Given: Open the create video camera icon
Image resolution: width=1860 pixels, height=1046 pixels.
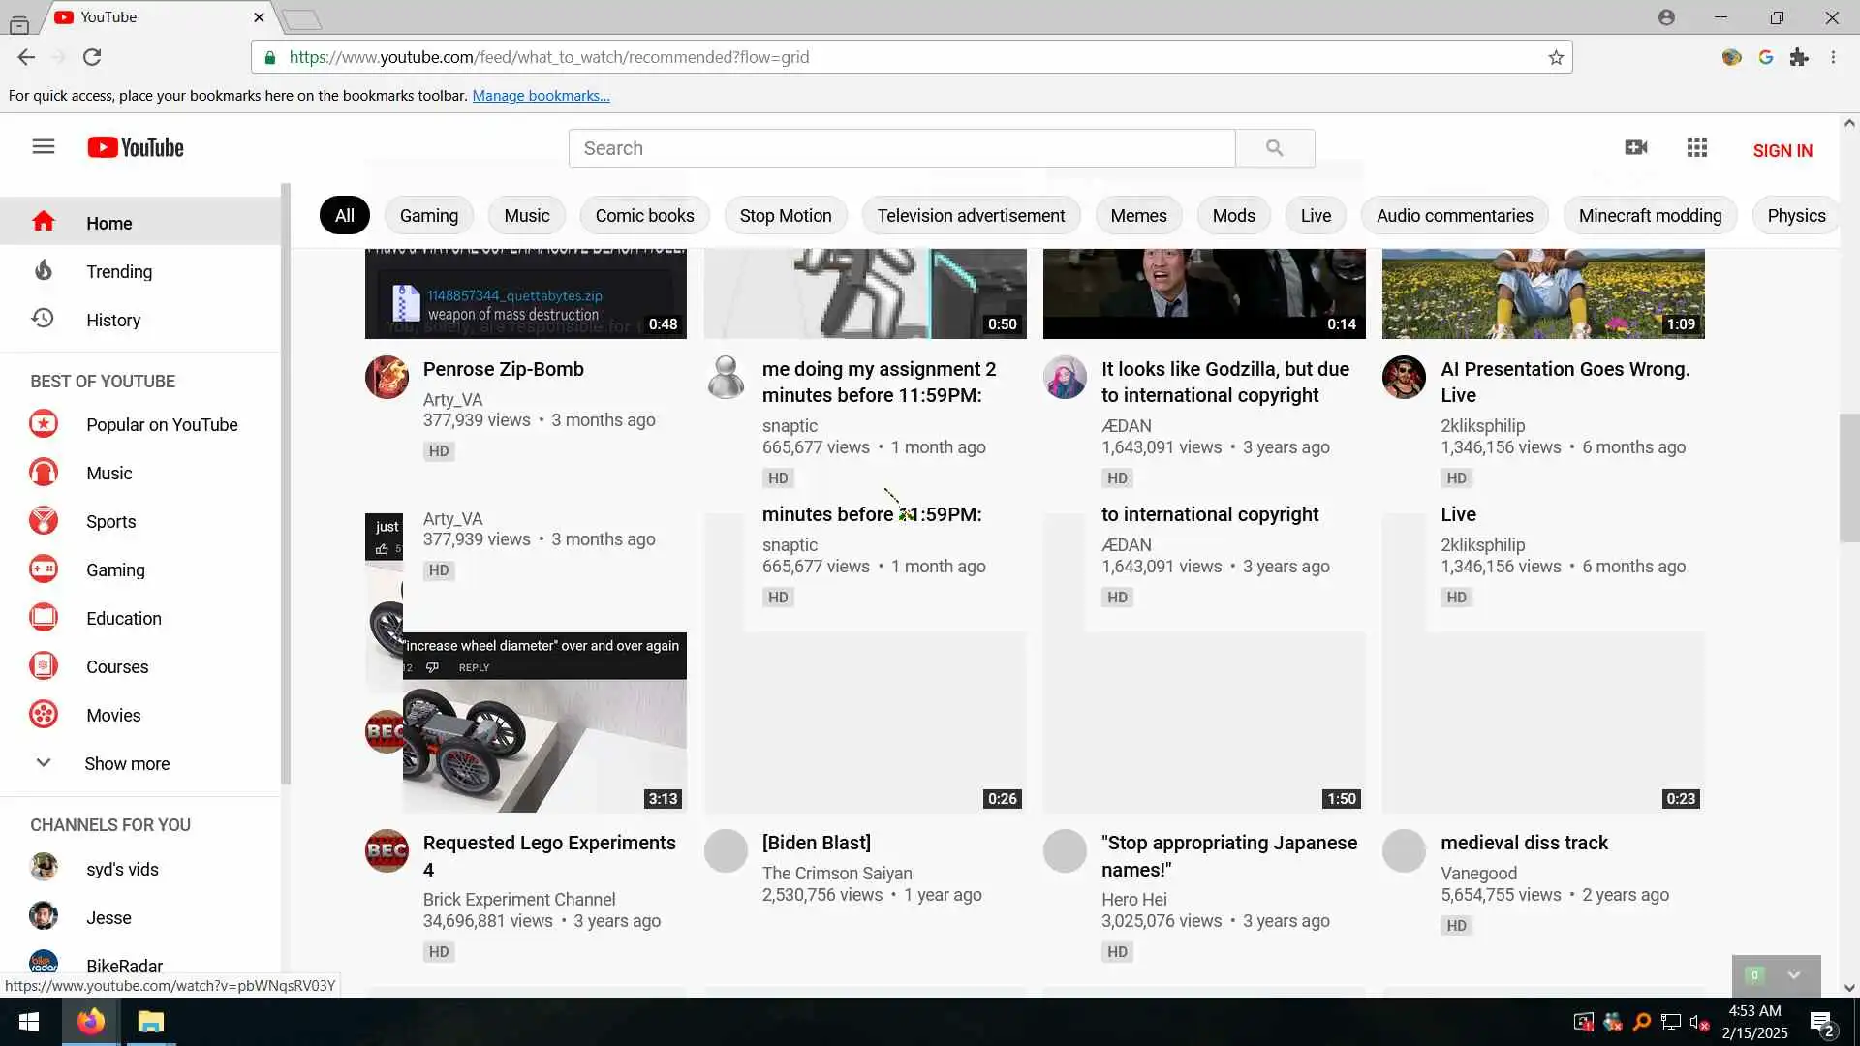Looking at the screenshot, I should [x=1635, y=147].
